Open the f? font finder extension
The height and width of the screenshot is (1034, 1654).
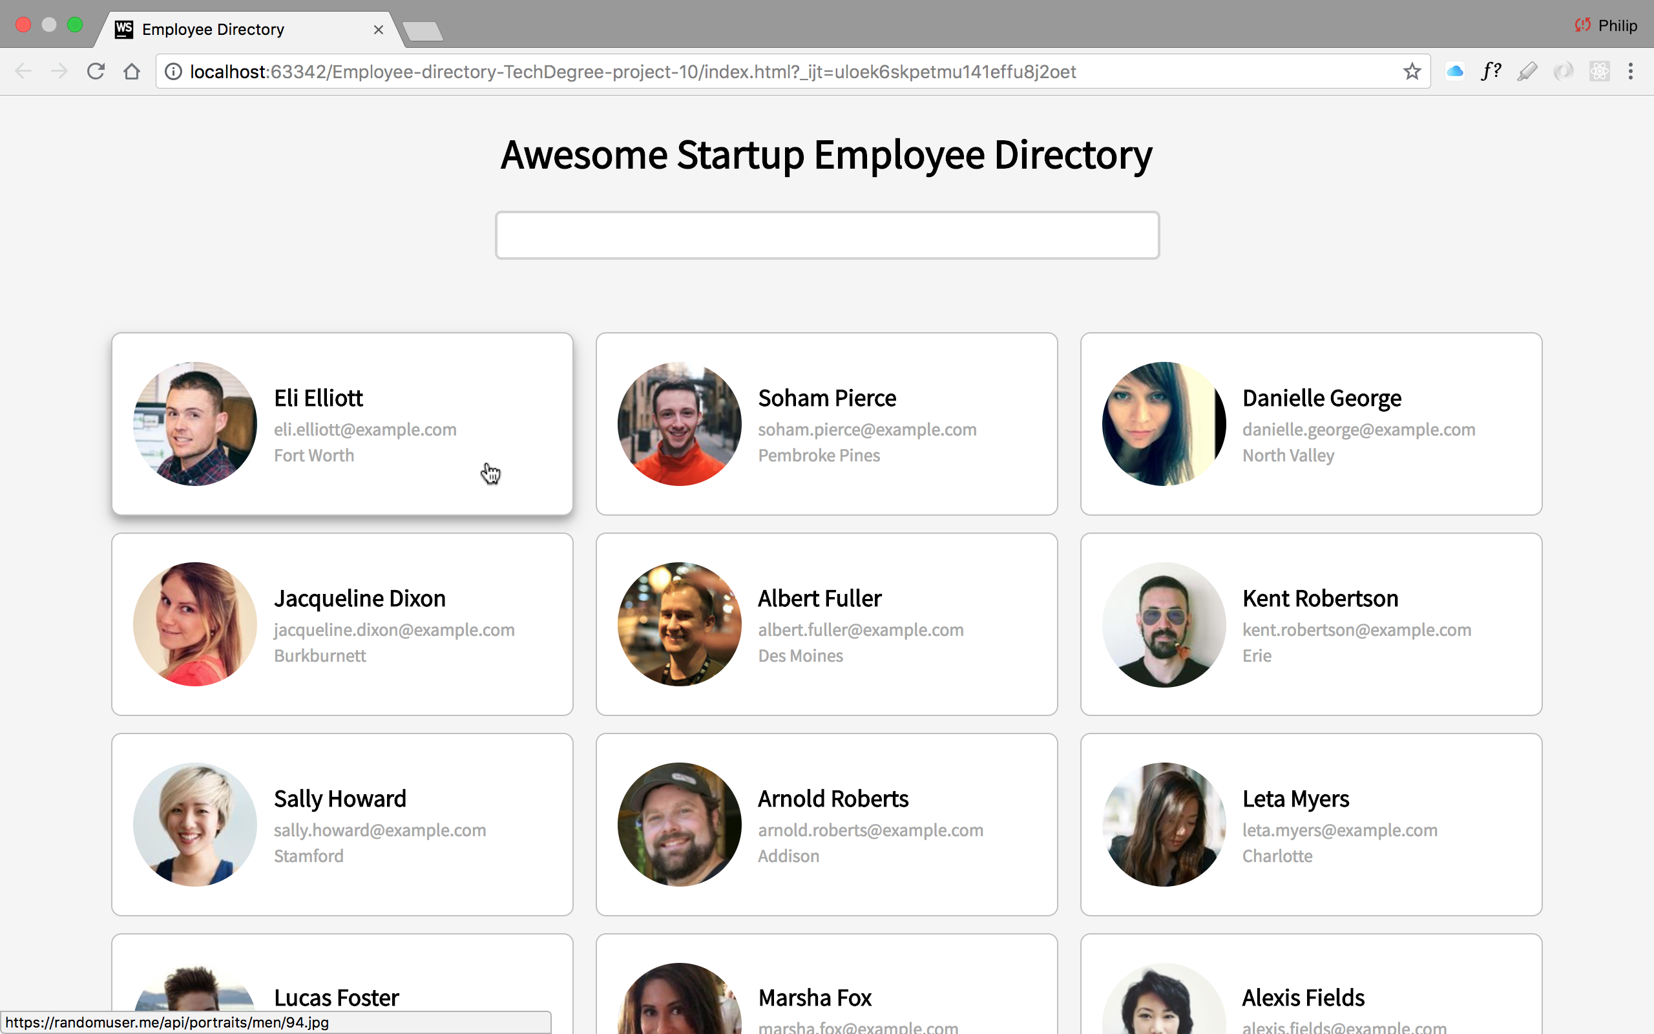pos(1491,71)
